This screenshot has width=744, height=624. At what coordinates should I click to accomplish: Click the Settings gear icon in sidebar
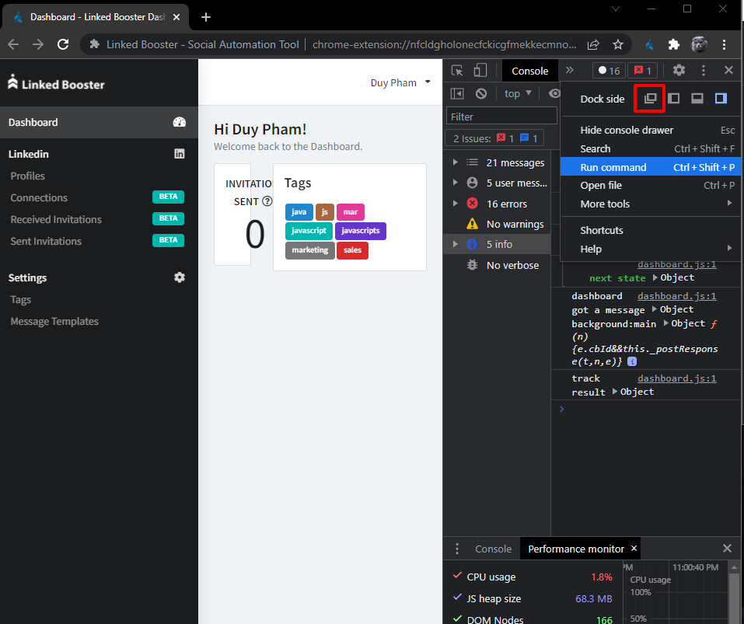tap(180, 277)
